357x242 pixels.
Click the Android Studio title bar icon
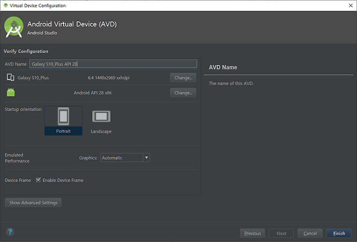pos(5,5)
